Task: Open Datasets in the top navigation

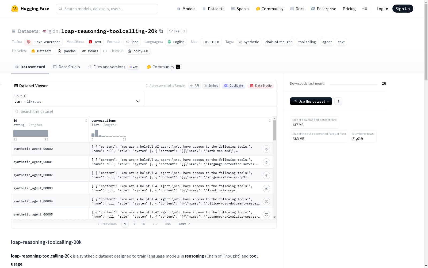Action: [x=213, y=9]
